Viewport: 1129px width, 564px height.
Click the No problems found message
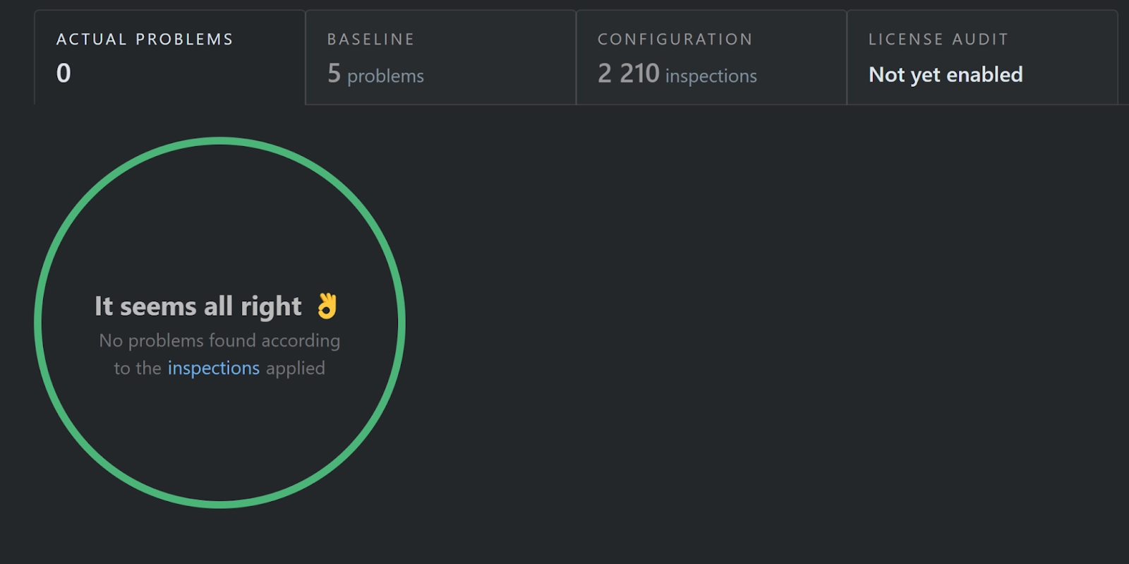(219, 353)
